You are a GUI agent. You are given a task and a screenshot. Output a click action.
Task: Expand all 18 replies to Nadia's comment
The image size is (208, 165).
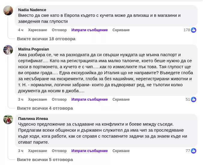(46, 39)
